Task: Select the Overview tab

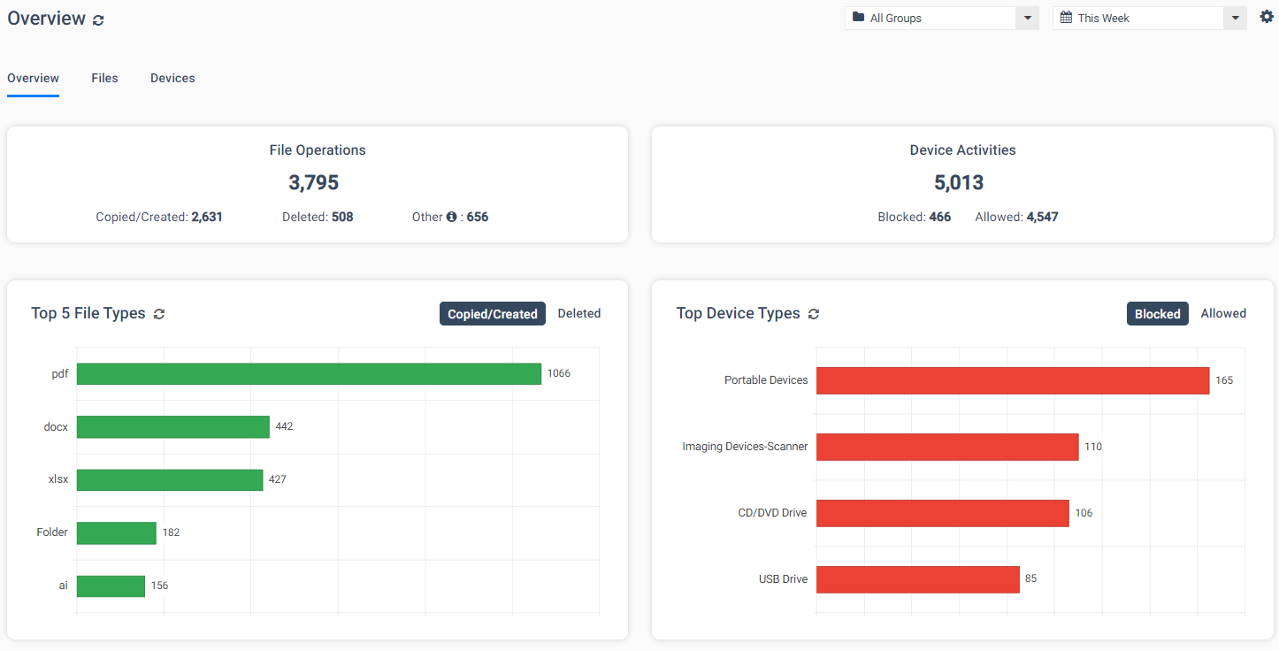Action: 33,78
